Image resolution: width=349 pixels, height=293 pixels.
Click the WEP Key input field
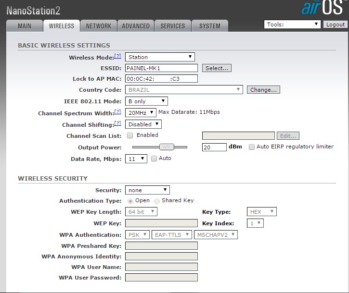pos(161,223)
